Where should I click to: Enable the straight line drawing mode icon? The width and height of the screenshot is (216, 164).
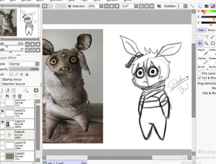192,6
